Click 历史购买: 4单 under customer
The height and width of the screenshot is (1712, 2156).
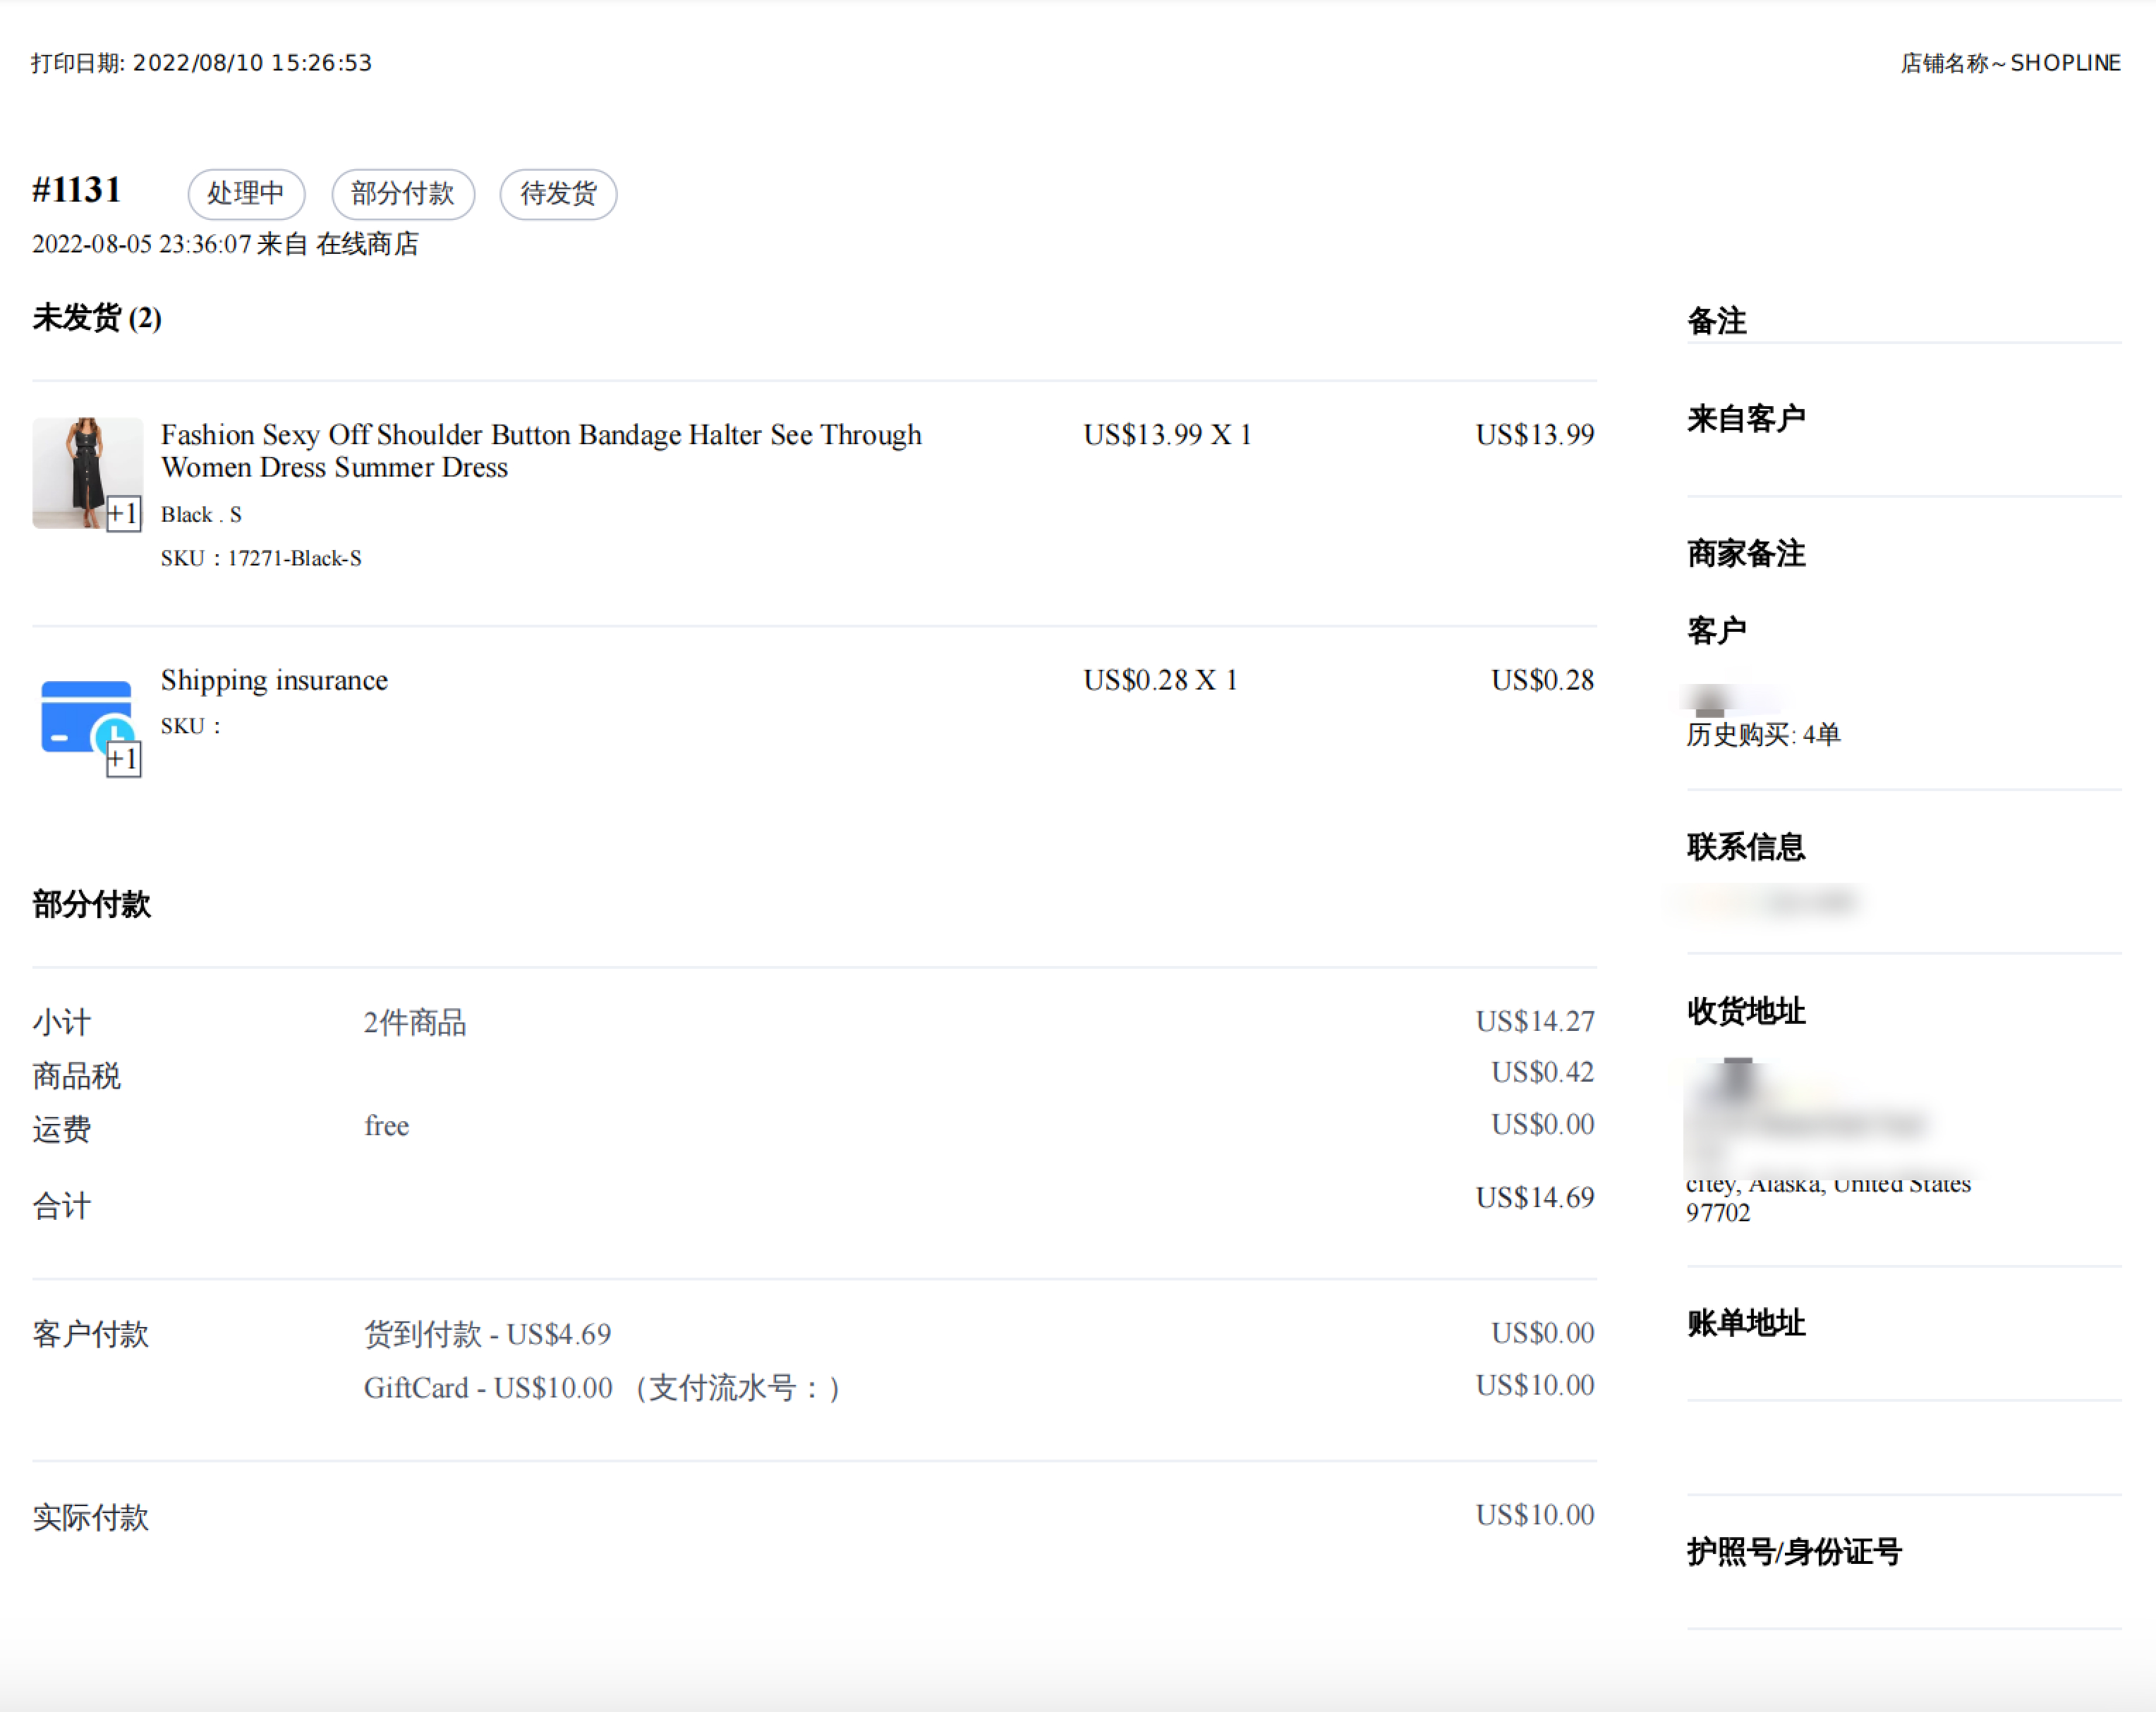point(1764,735)
